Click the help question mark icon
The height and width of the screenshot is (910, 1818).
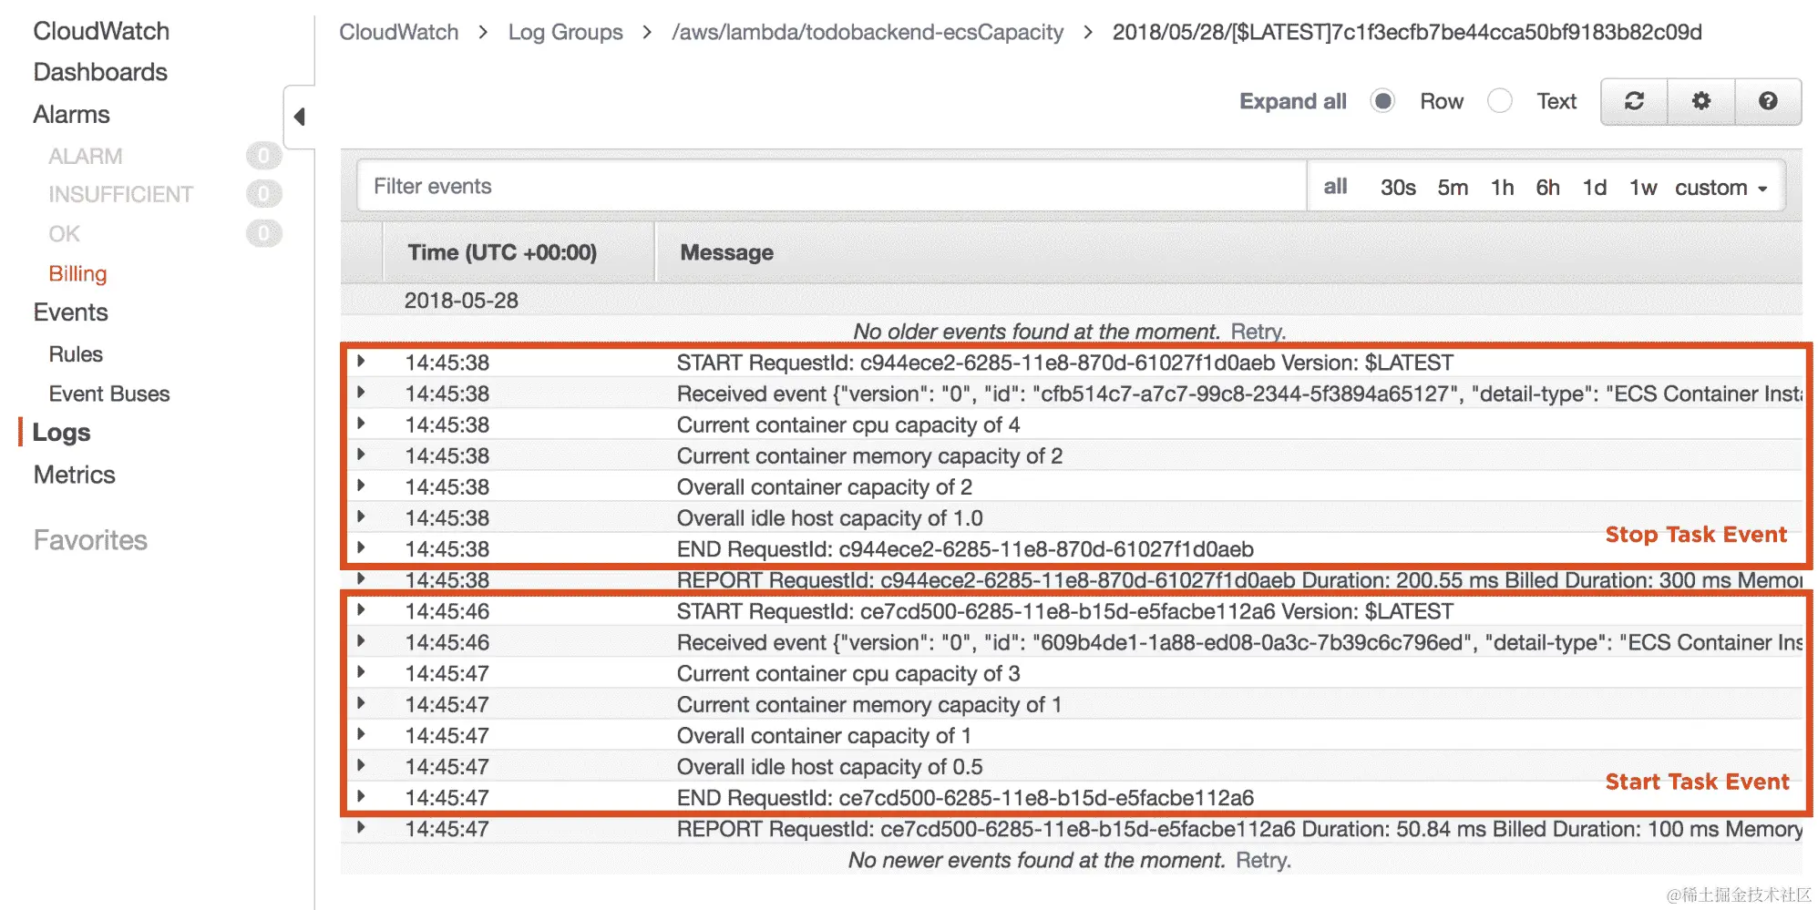click(1768, 101)
